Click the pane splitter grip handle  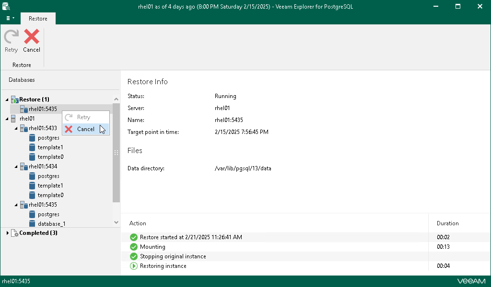[x=116, y=153]
